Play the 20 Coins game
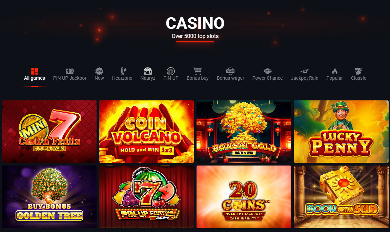Viewport: 390px width, 232px height. pyautogui.click(x=244, y=197)
